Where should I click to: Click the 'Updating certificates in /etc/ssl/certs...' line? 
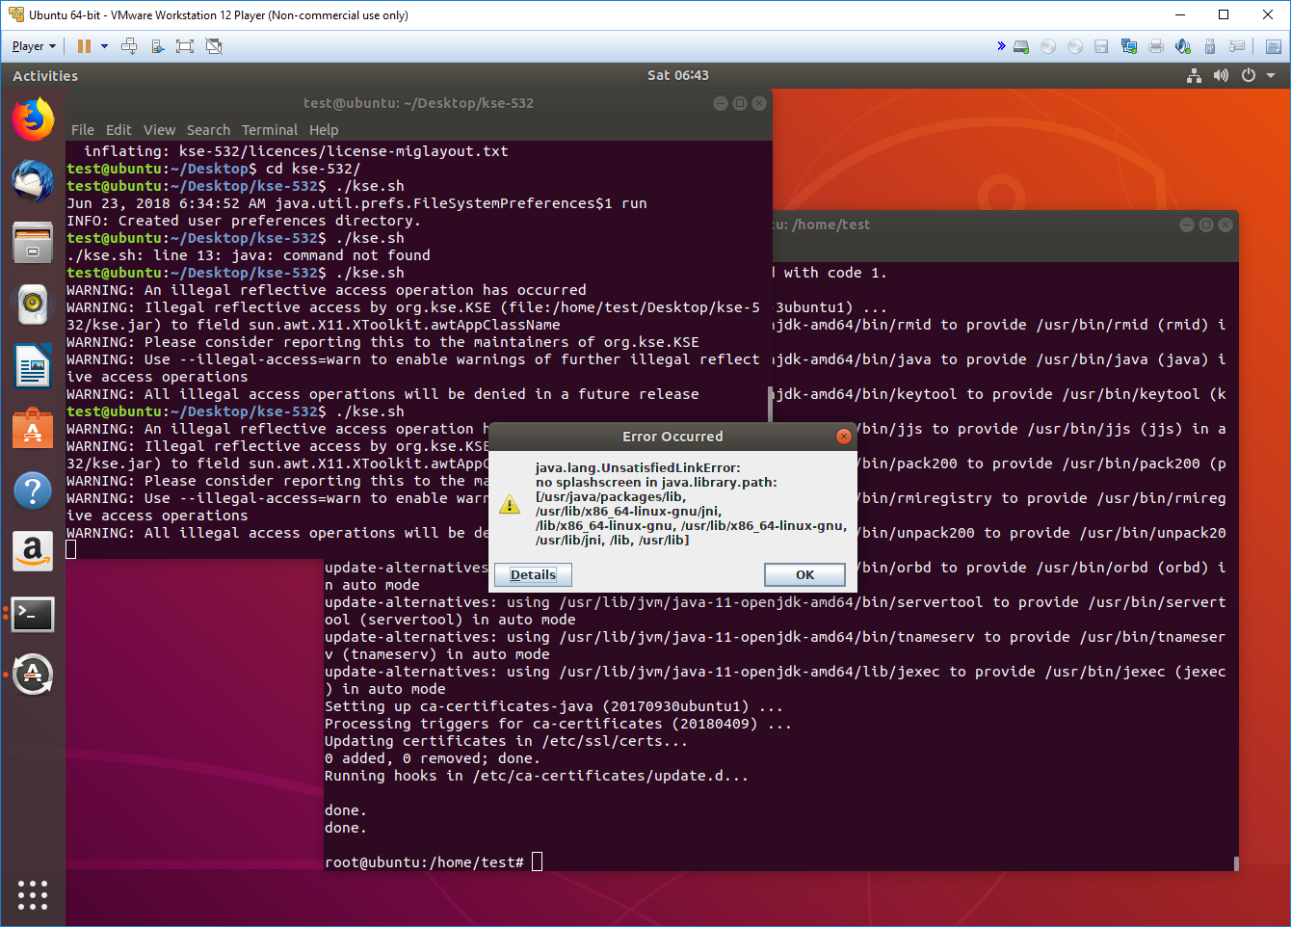click(506, 741)
